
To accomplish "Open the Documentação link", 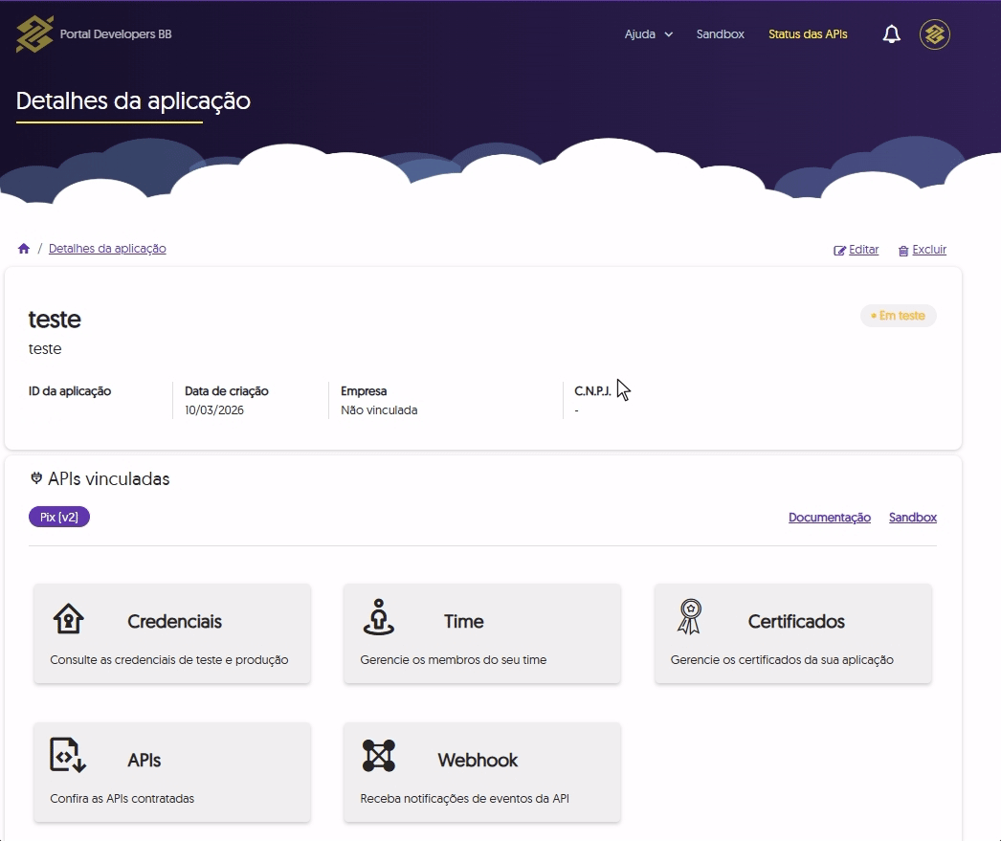I will click(829, 518).
